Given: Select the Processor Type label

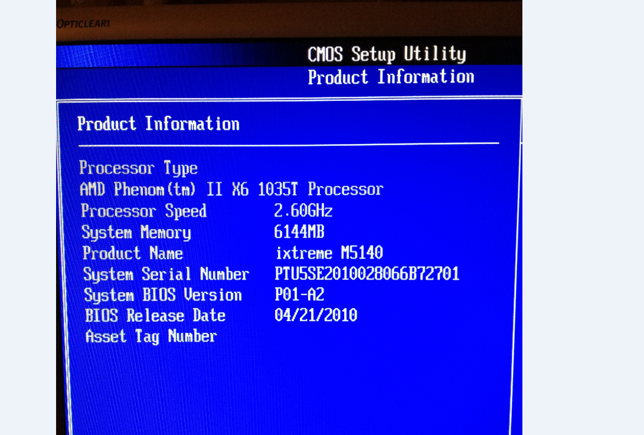Looking at the screenshot, I should click(x=138, y=168).
